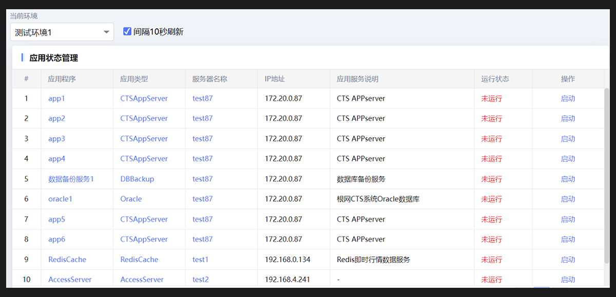Start the oracle1 application
Viewport: 616px width, 297px height.
568,199
